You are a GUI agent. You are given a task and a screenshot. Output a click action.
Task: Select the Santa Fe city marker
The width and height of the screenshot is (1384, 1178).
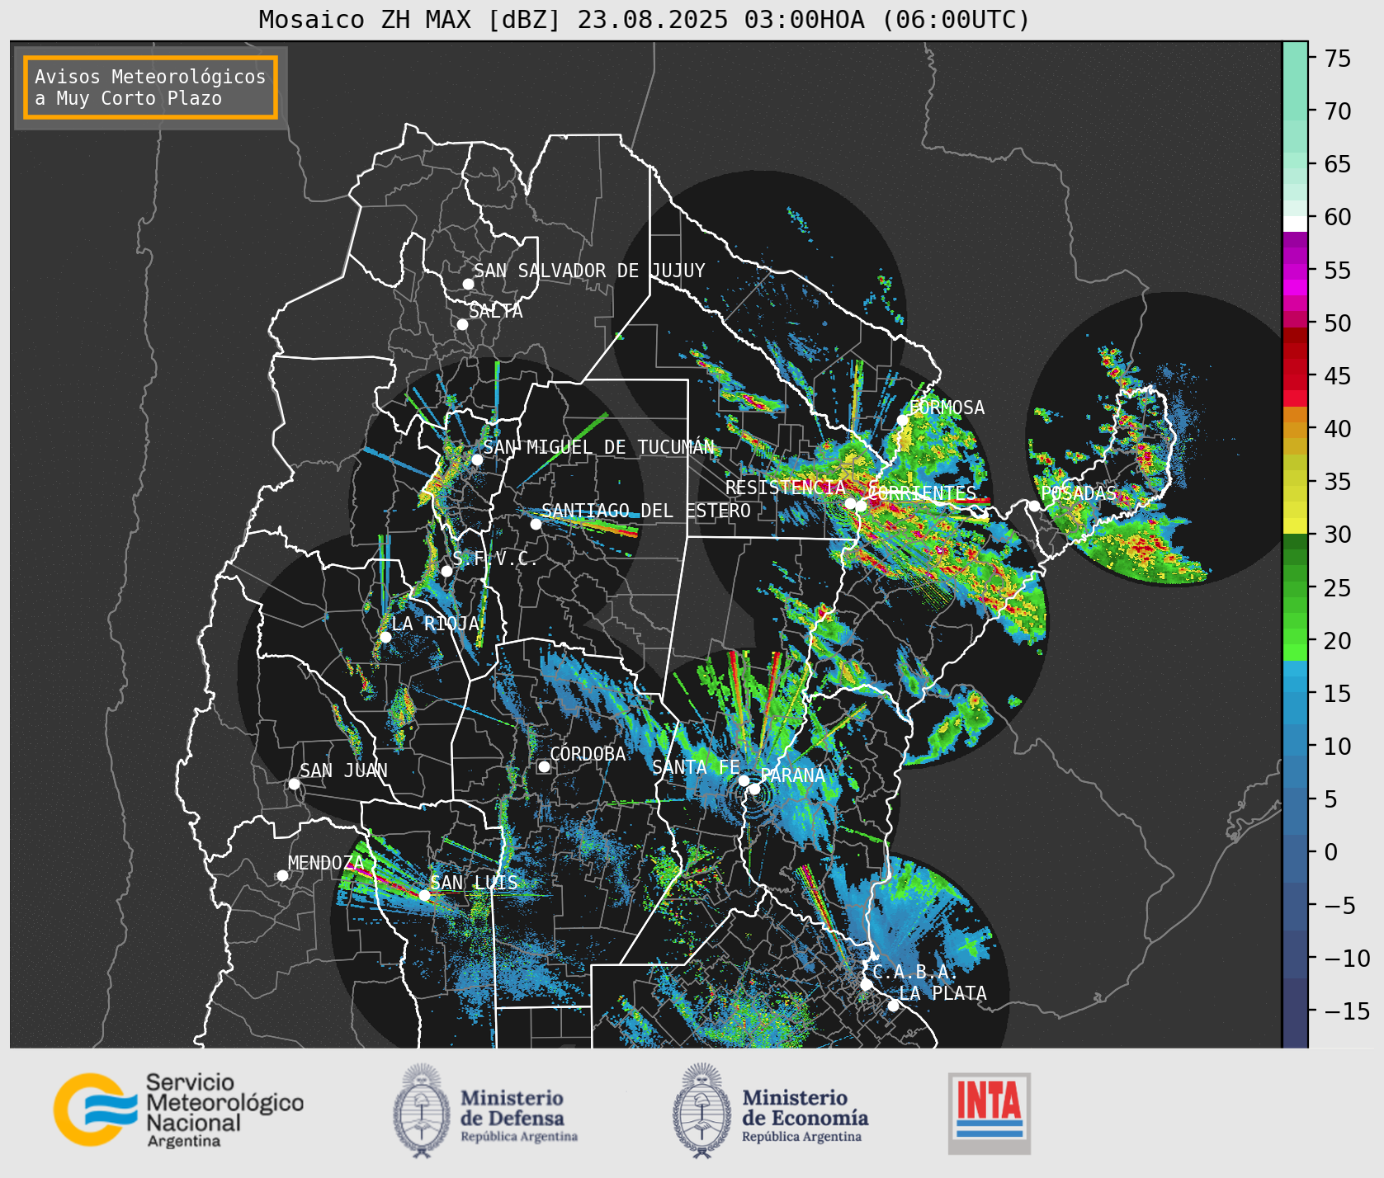tap(744, 780)
